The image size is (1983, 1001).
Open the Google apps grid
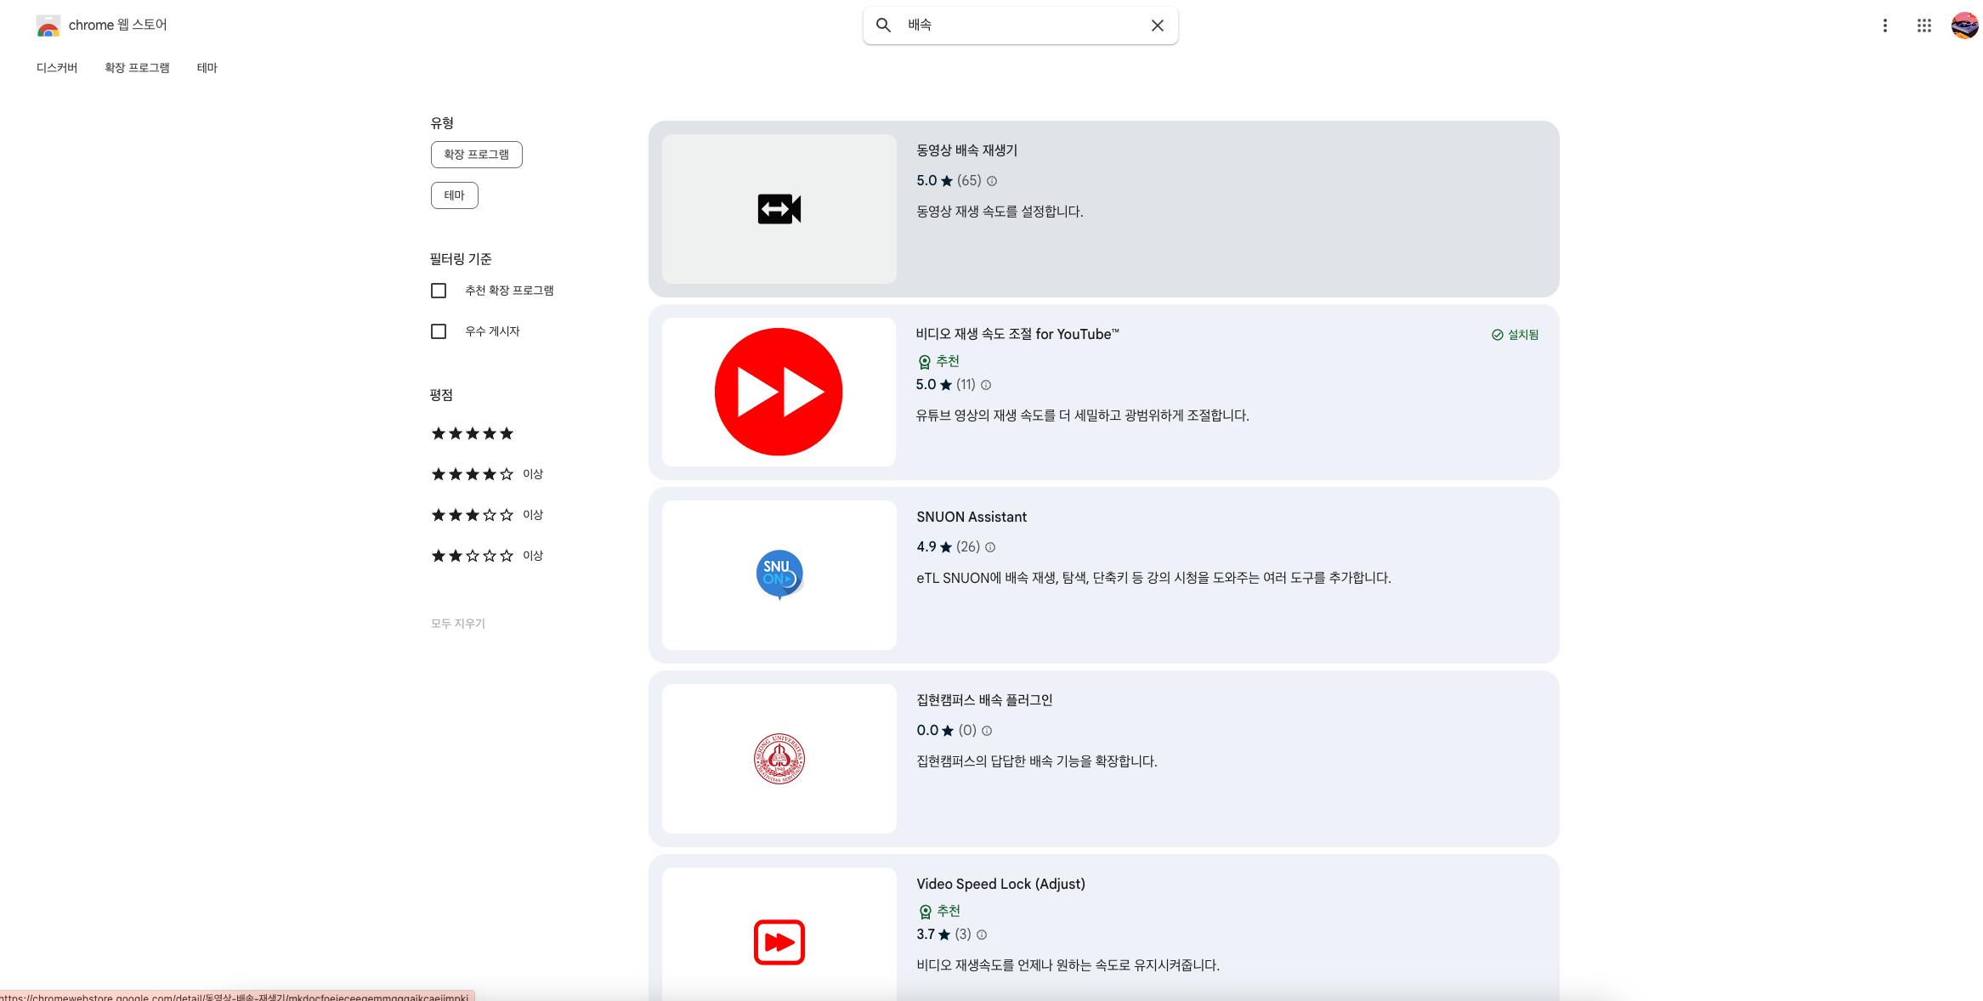1924,25
